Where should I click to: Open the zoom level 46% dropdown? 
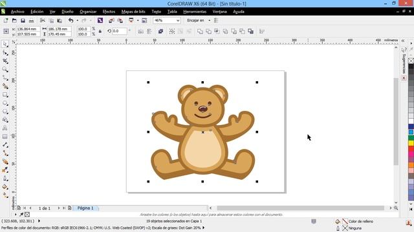pos(178,21)
